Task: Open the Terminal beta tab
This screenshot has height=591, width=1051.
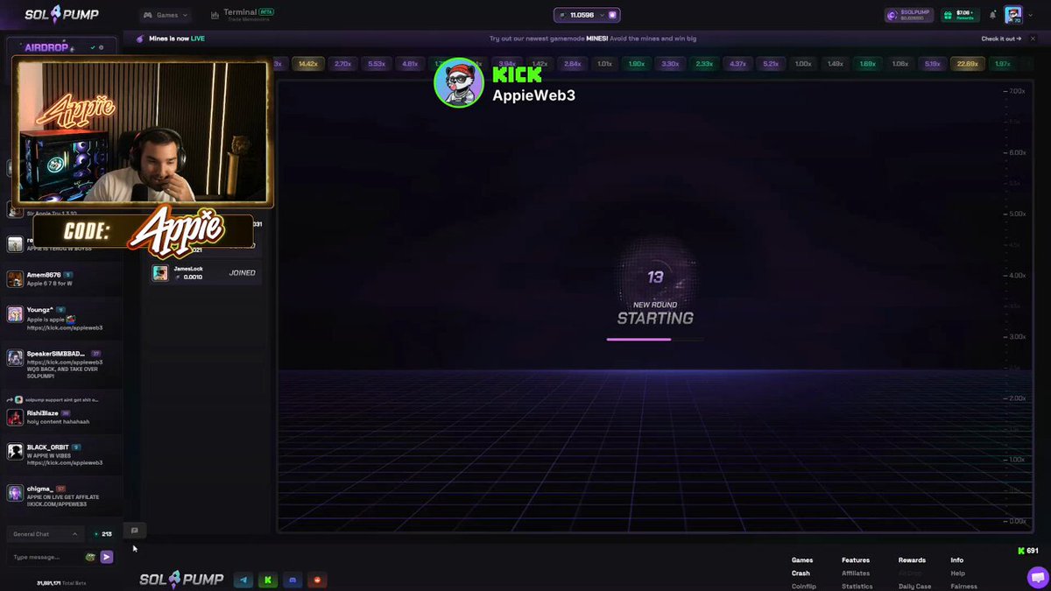Action: click(x=243, y=15)
